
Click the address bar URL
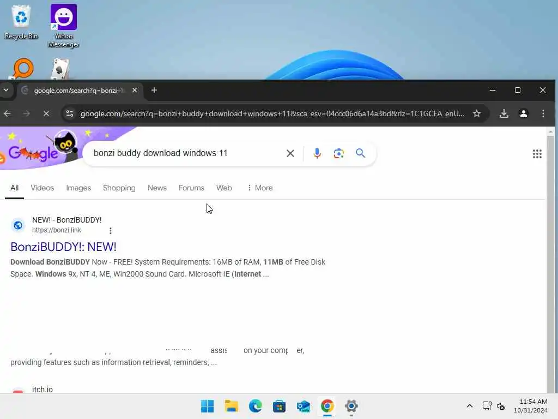tap(272, 113)
